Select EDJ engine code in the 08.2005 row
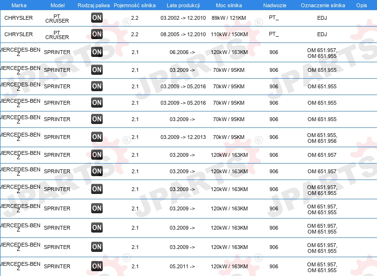 point(322,34)
